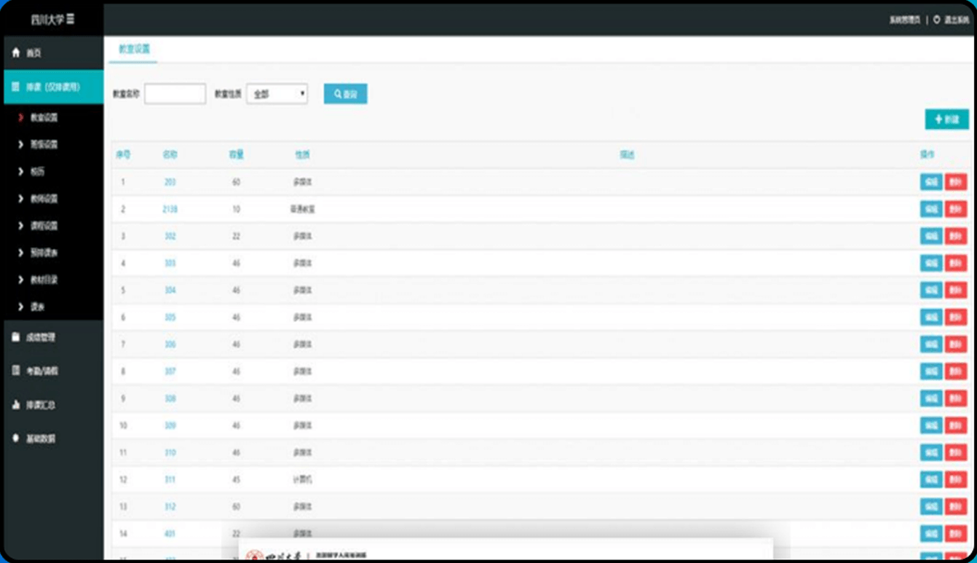The image size is (977, 563).
Task: Open classroom link 304
Action: pyautogui.click(x=170, y=290)
